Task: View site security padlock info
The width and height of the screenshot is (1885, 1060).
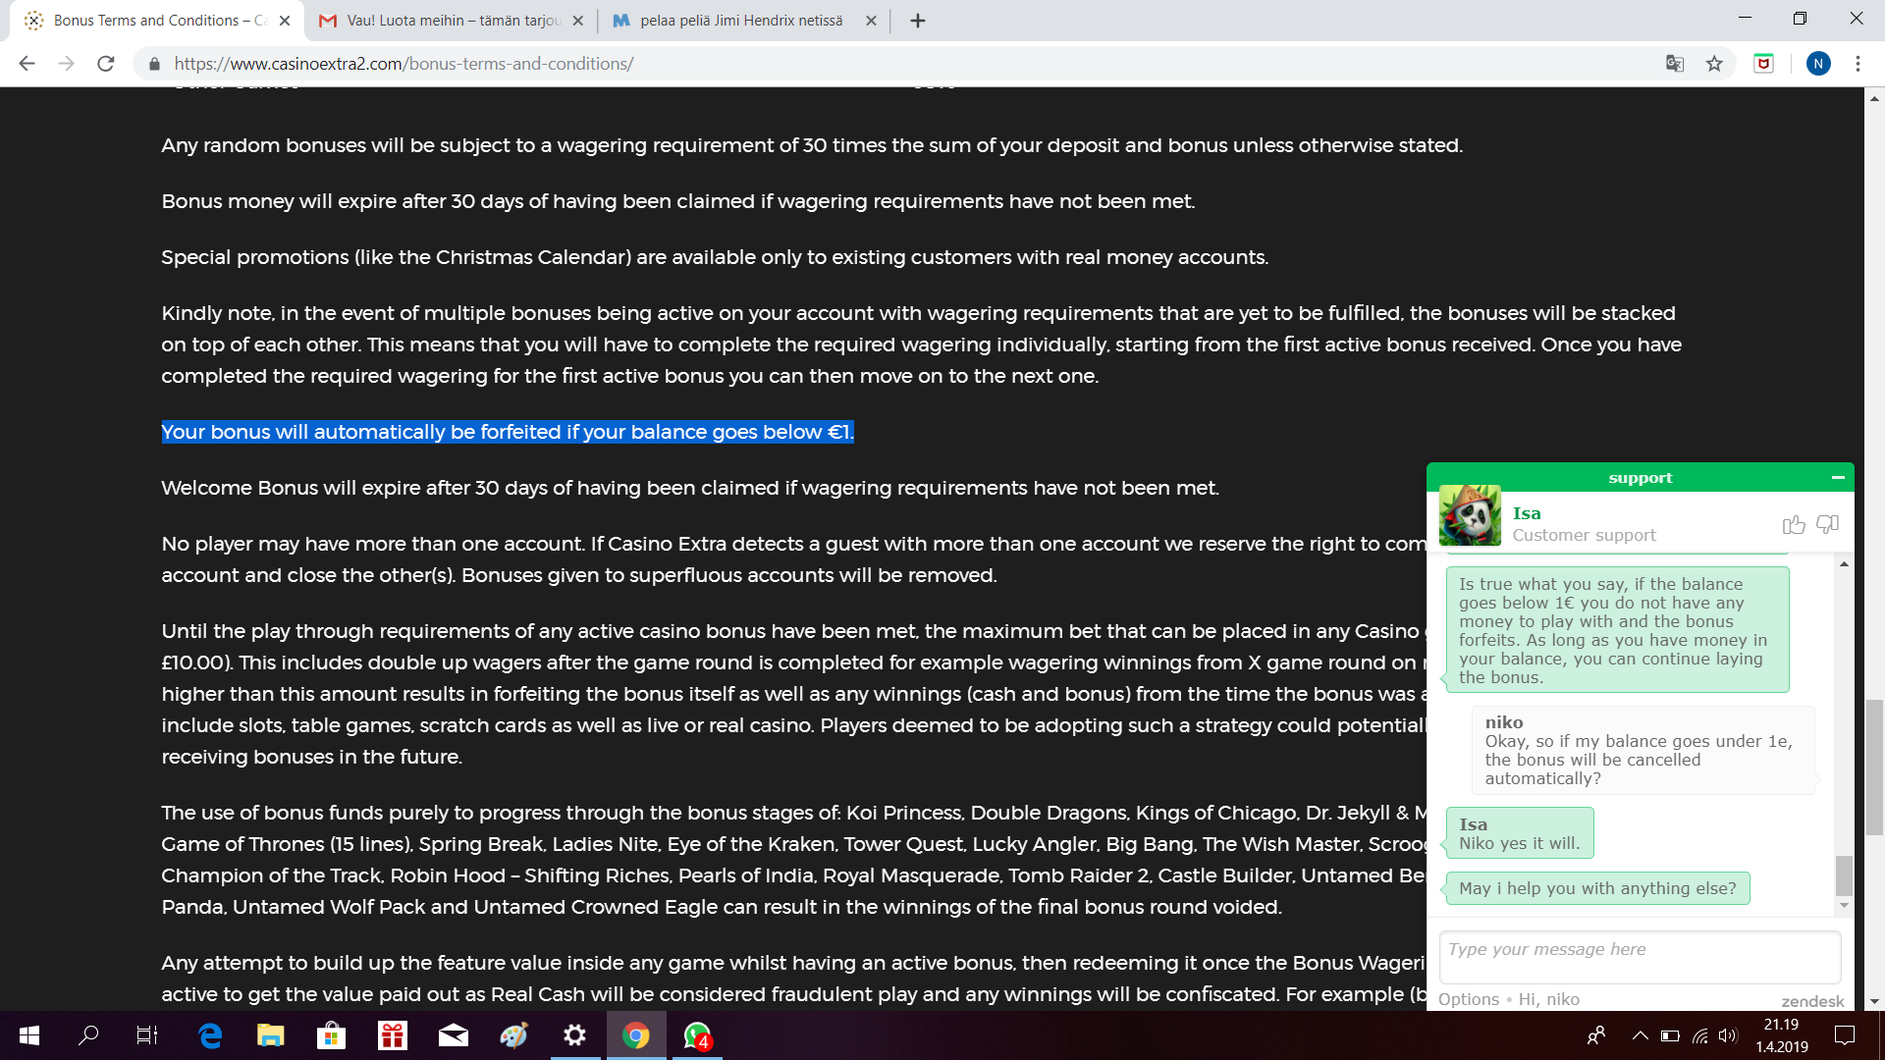Action: click(x=154, y=64)
